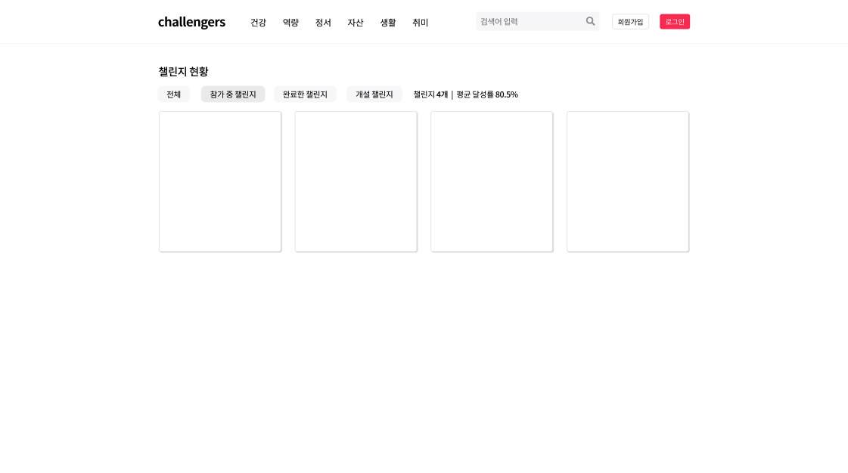
Task: Open the 정서 category menu
Action: click(x=323, y=23)
